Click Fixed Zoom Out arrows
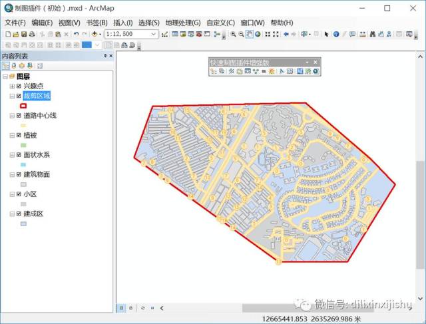 276,34
